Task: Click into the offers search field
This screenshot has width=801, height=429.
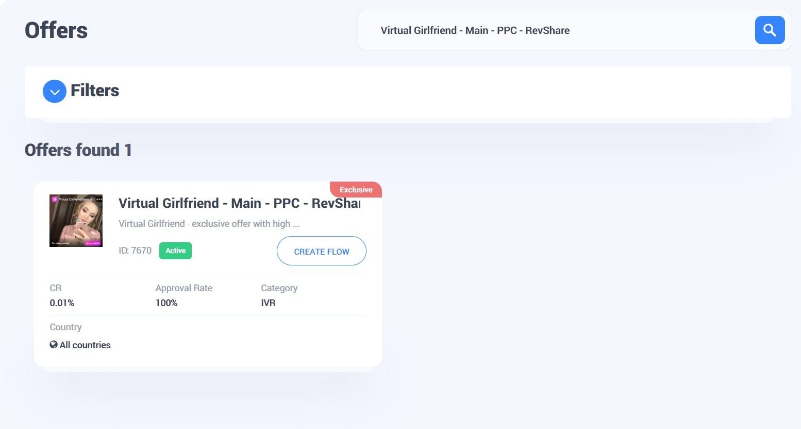Action: [557, 30]
